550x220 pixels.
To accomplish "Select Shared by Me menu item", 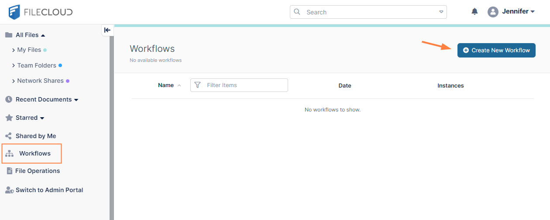I will pos(36,136).
